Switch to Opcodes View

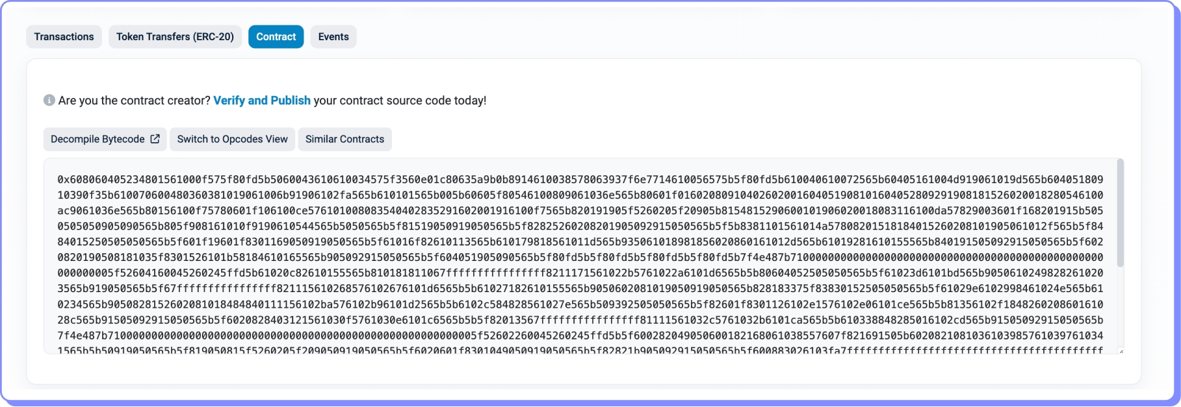click(232, 139)
